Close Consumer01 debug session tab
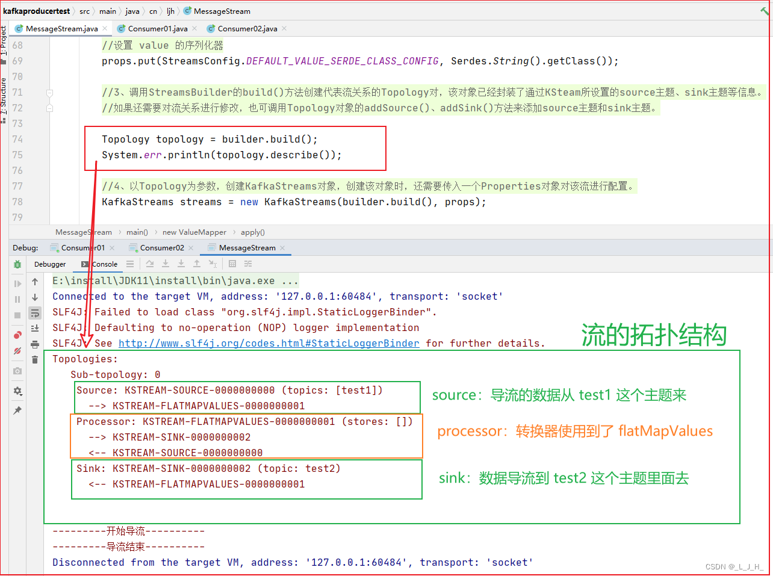The image size is (773, 576). 112,248
